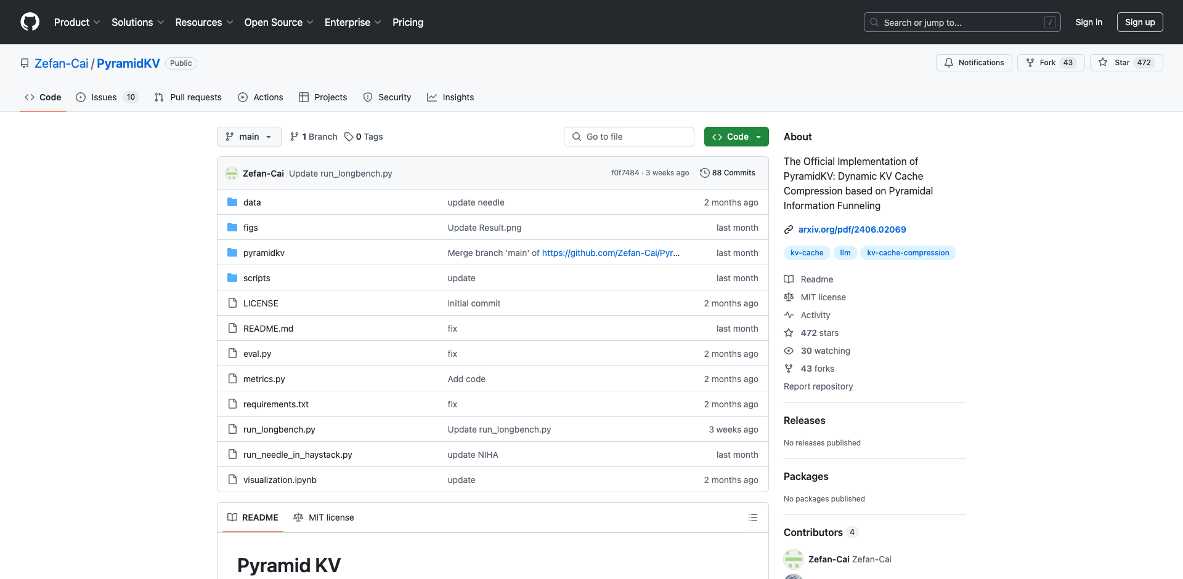Viewport: 1183px width, 579px height.
Task: Click the Go to file search field
Action: tap(628, 137)
